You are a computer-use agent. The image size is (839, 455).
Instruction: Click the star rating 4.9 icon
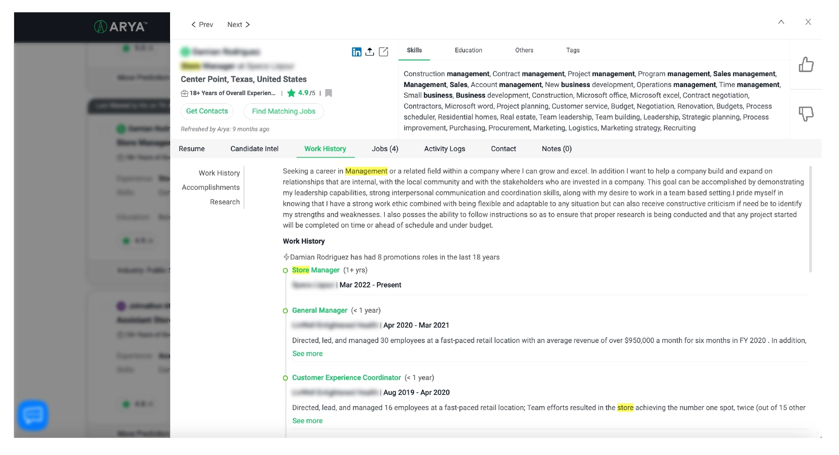click(291, 93)
